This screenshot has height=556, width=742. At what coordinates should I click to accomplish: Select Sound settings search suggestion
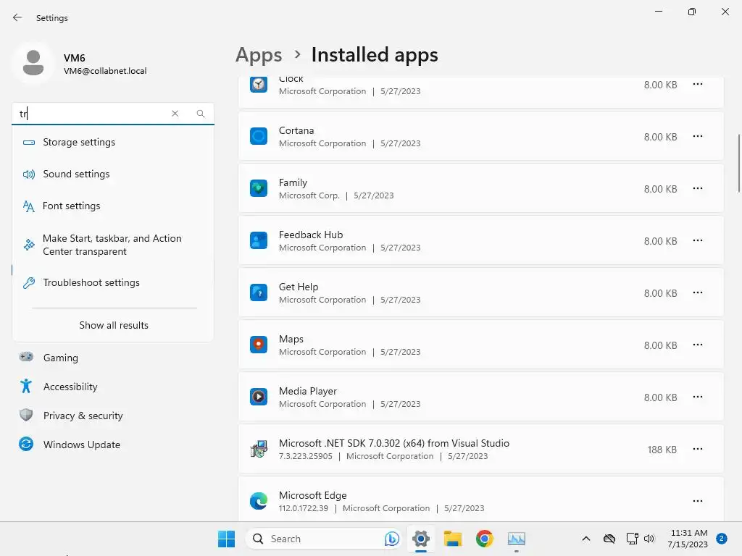tap(113, 174)
